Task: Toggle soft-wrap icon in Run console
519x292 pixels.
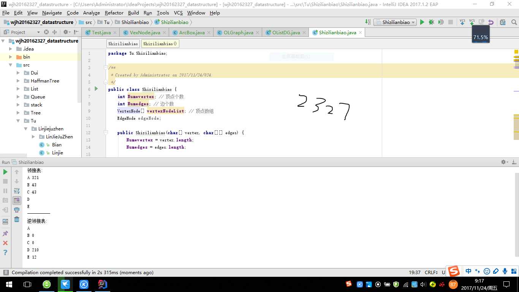Action: (x=17, y=191)
